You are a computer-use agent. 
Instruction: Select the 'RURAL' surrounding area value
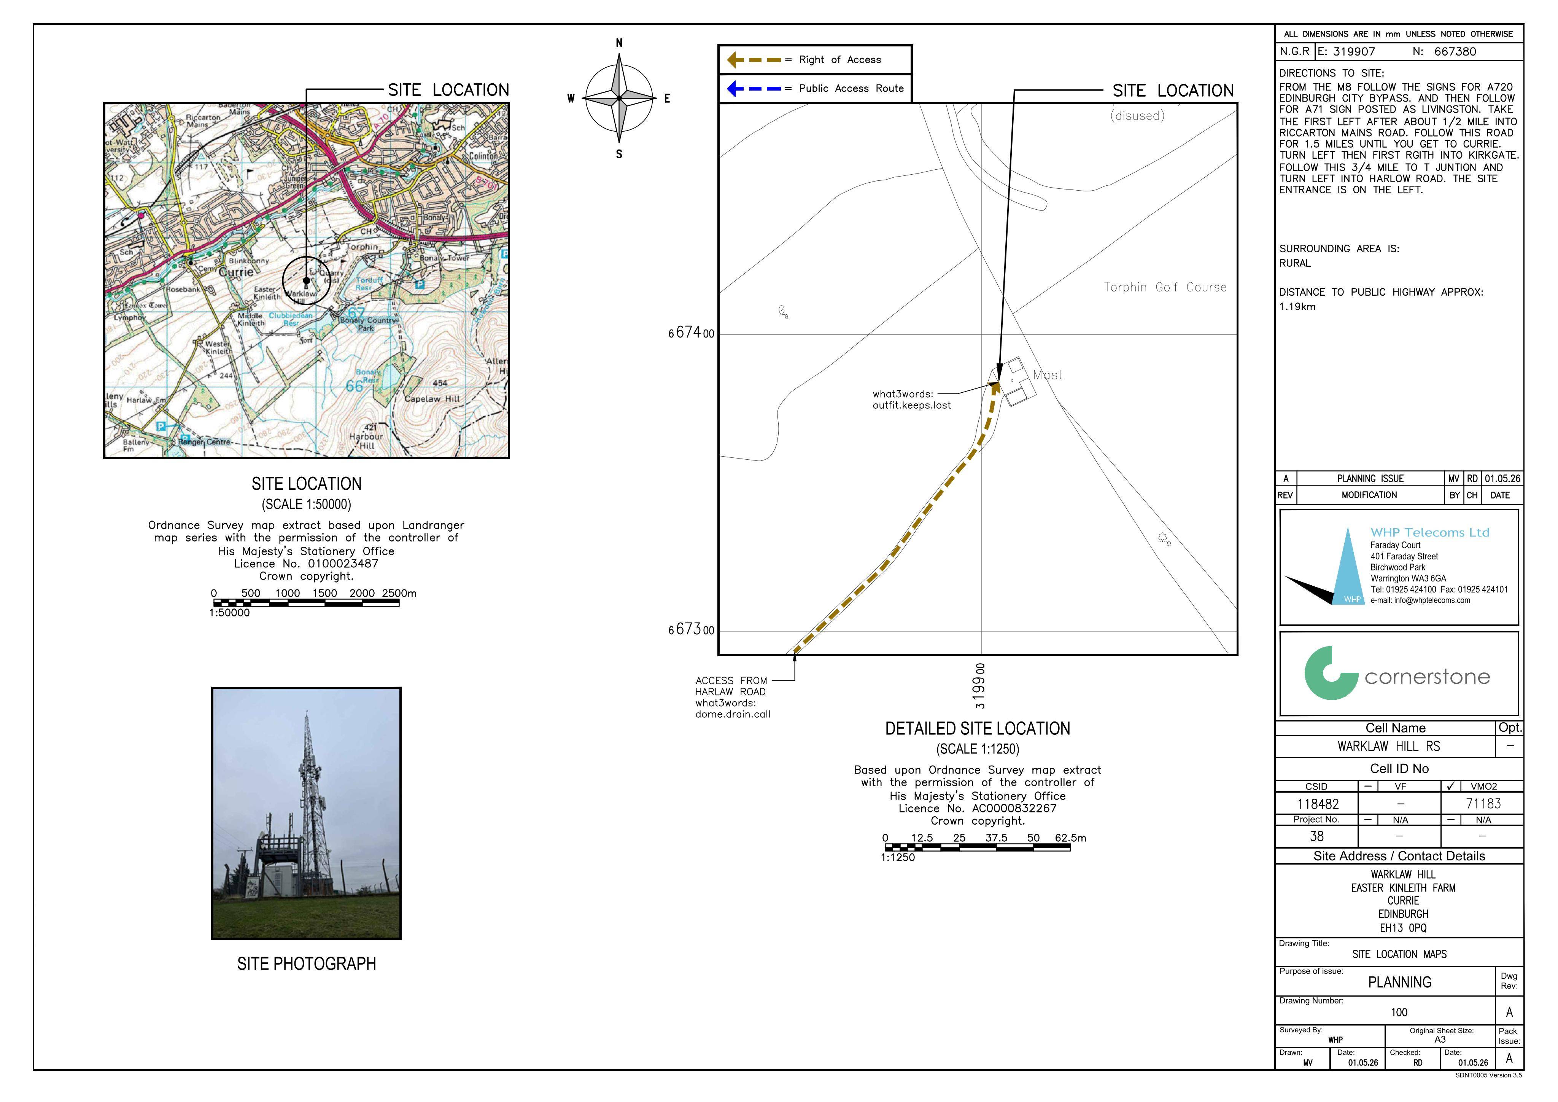[x=1296, y=263]
